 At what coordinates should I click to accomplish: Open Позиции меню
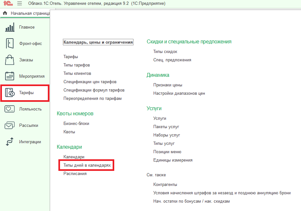(x=167, y=152)
